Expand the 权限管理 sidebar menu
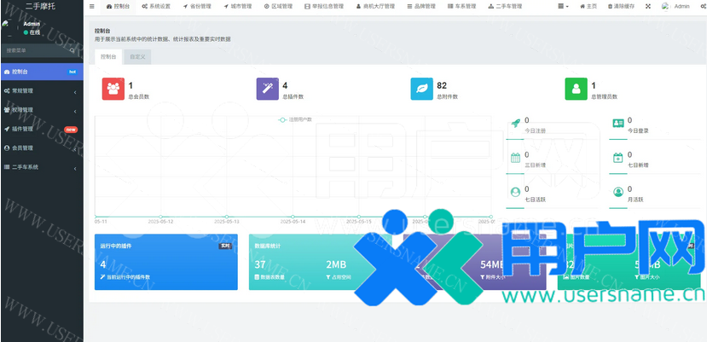This screenshot has width=707, height=342. 38,110
